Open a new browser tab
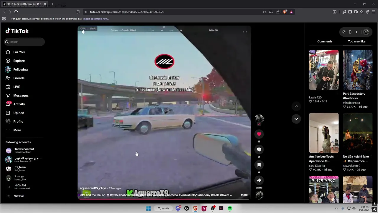The image size is (378, 213). coord(52,4)
